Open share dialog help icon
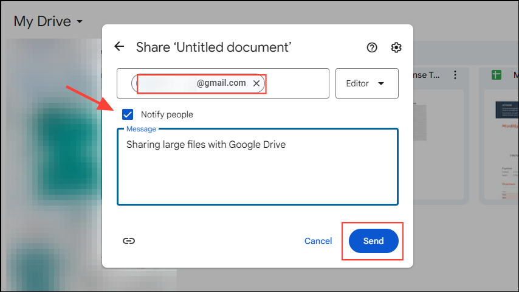519x292 pixels. (x=372, y=47)
